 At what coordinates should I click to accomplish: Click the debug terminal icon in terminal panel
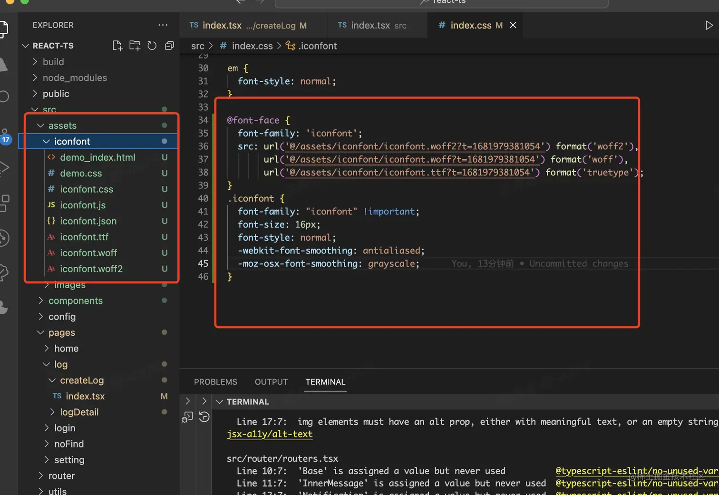coord(187,417)
